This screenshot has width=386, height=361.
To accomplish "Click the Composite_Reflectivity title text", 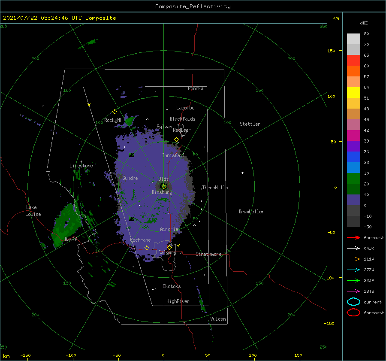I will [x=193, y=6].
